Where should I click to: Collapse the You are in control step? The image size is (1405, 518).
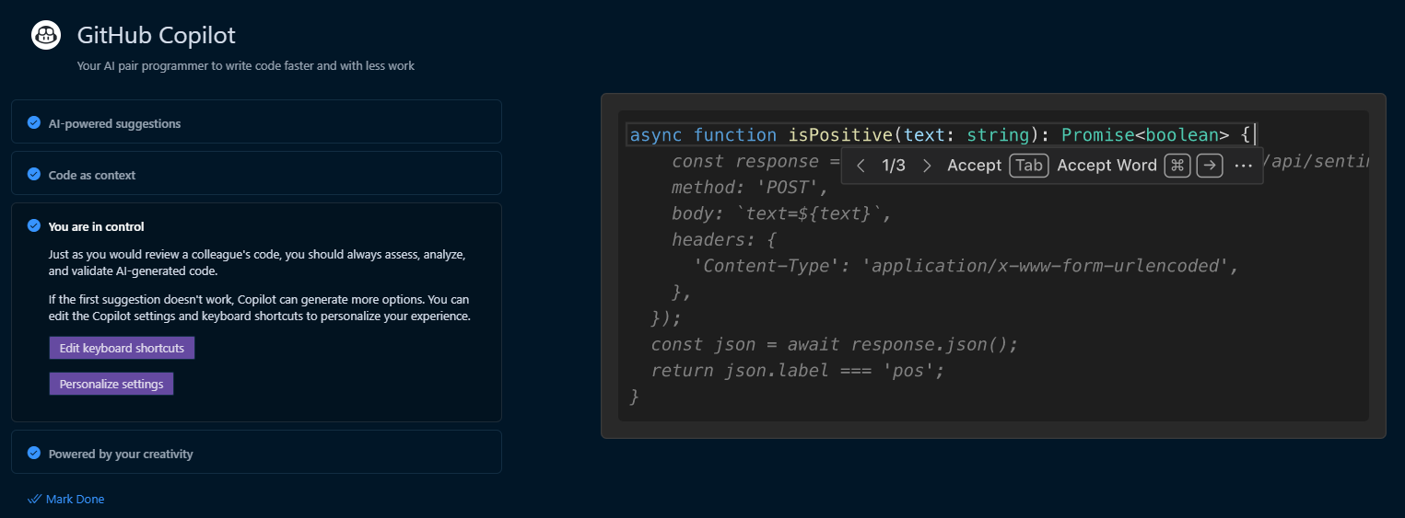[x=96, y=226]
